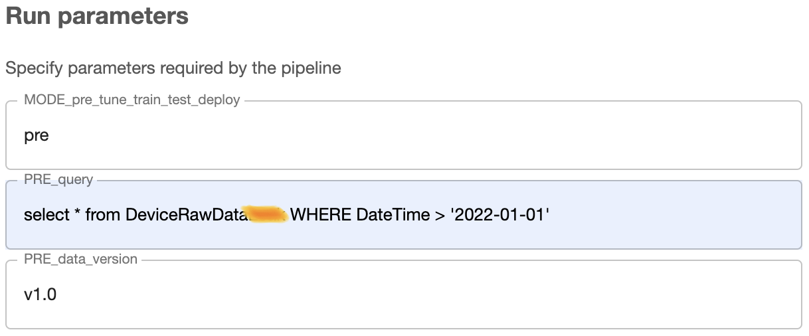
Task: Click empty space after the query date
Action: 674,215
